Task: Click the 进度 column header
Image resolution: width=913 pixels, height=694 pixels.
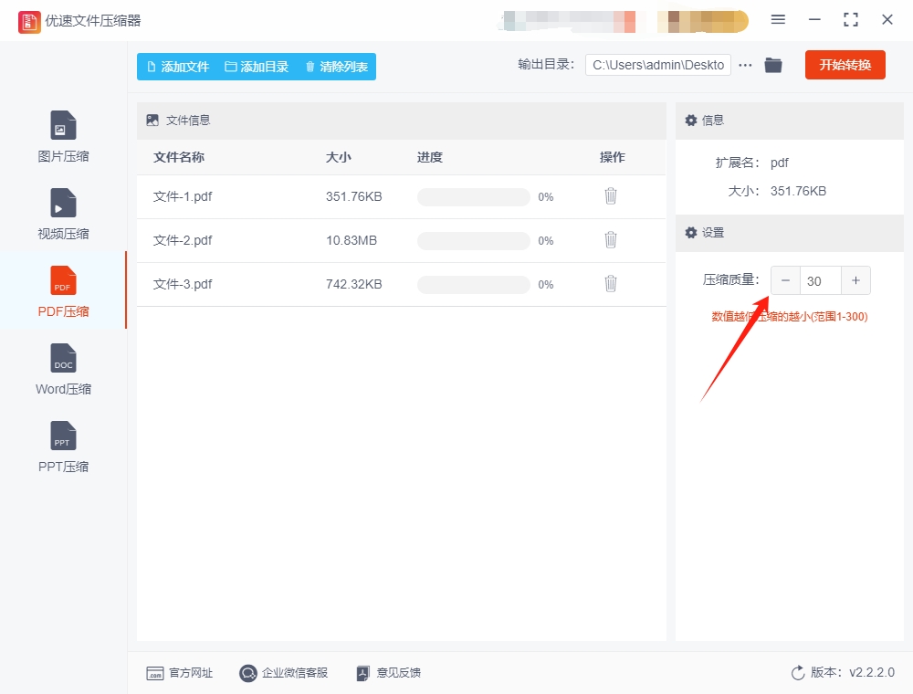Action: 430,157
